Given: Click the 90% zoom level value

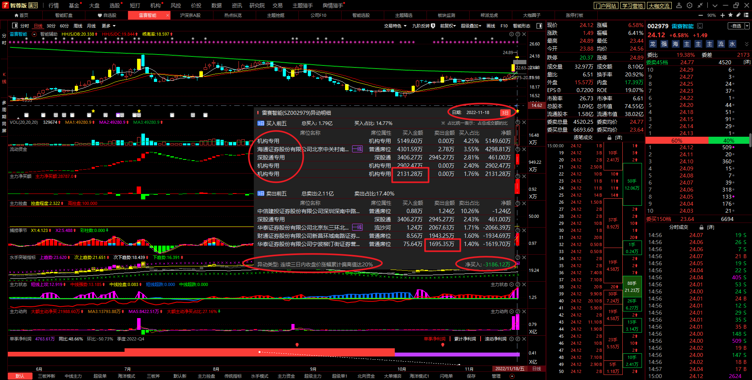Looking at the screenshot, I should coord(712,15).
